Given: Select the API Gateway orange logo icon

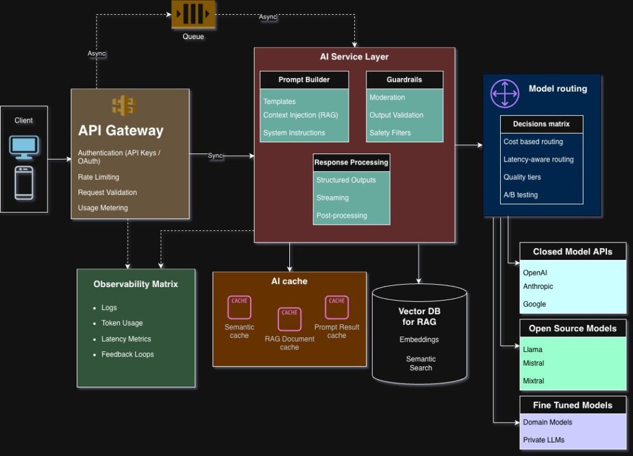Looking at the screenshot, I should (x=124, y=105).
